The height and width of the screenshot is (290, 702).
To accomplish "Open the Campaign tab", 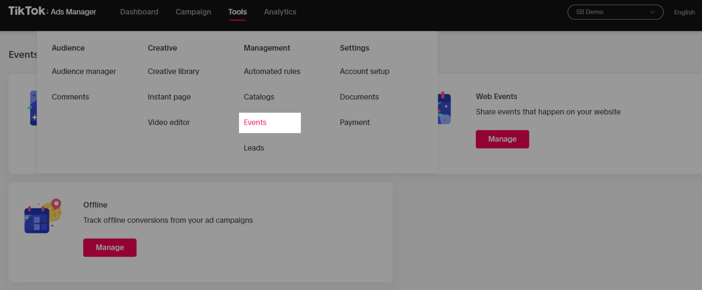I will point(193,12).
